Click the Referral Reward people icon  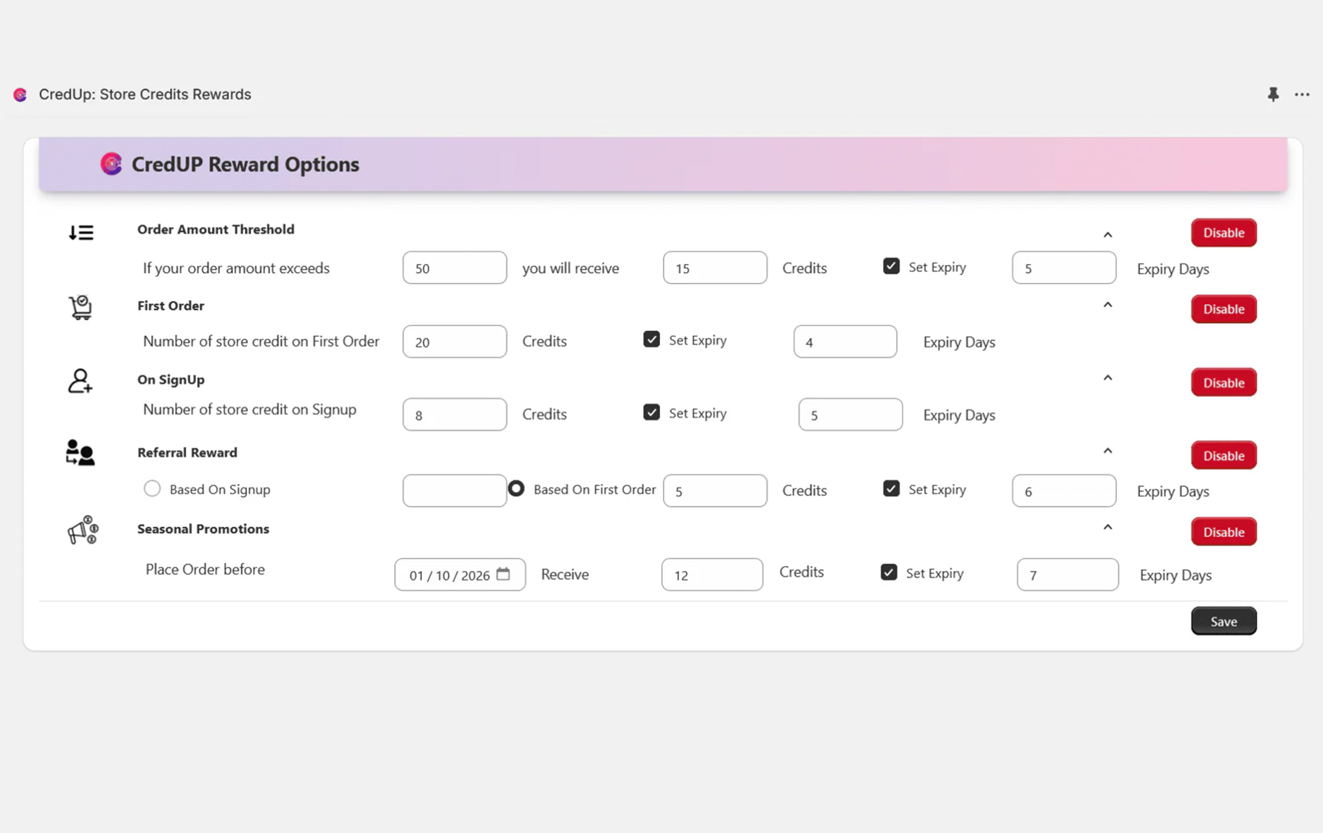[80, 453]
